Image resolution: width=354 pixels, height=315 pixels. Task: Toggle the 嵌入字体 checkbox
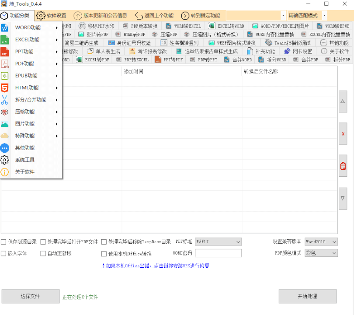pyautogui.click(x=3, y=253)
